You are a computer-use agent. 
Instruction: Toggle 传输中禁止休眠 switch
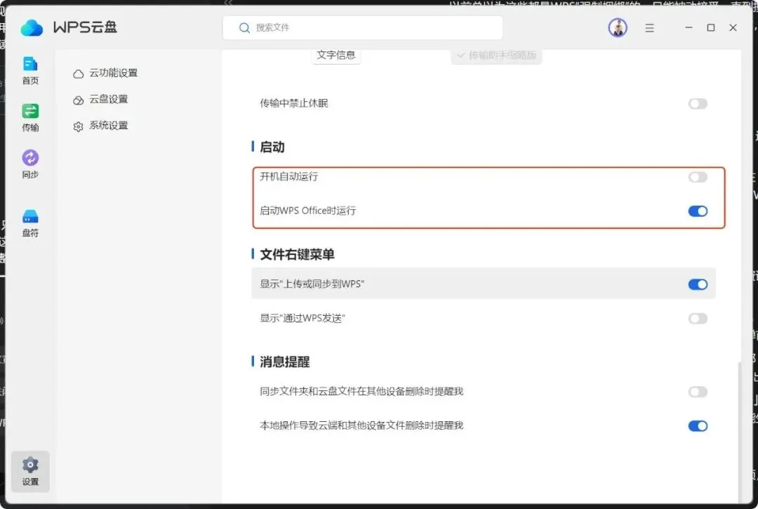698,103
